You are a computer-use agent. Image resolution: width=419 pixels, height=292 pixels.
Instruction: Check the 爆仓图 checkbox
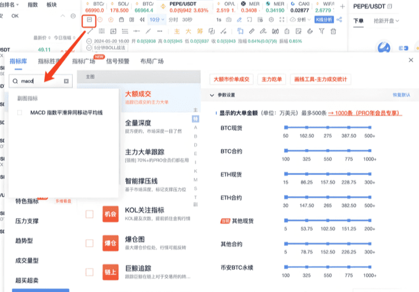(x=89, y=243)
